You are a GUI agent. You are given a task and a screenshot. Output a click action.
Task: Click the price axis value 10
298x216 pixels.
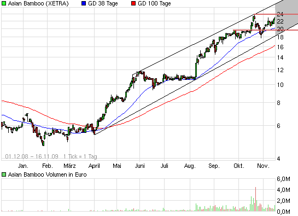pos(280,85)
